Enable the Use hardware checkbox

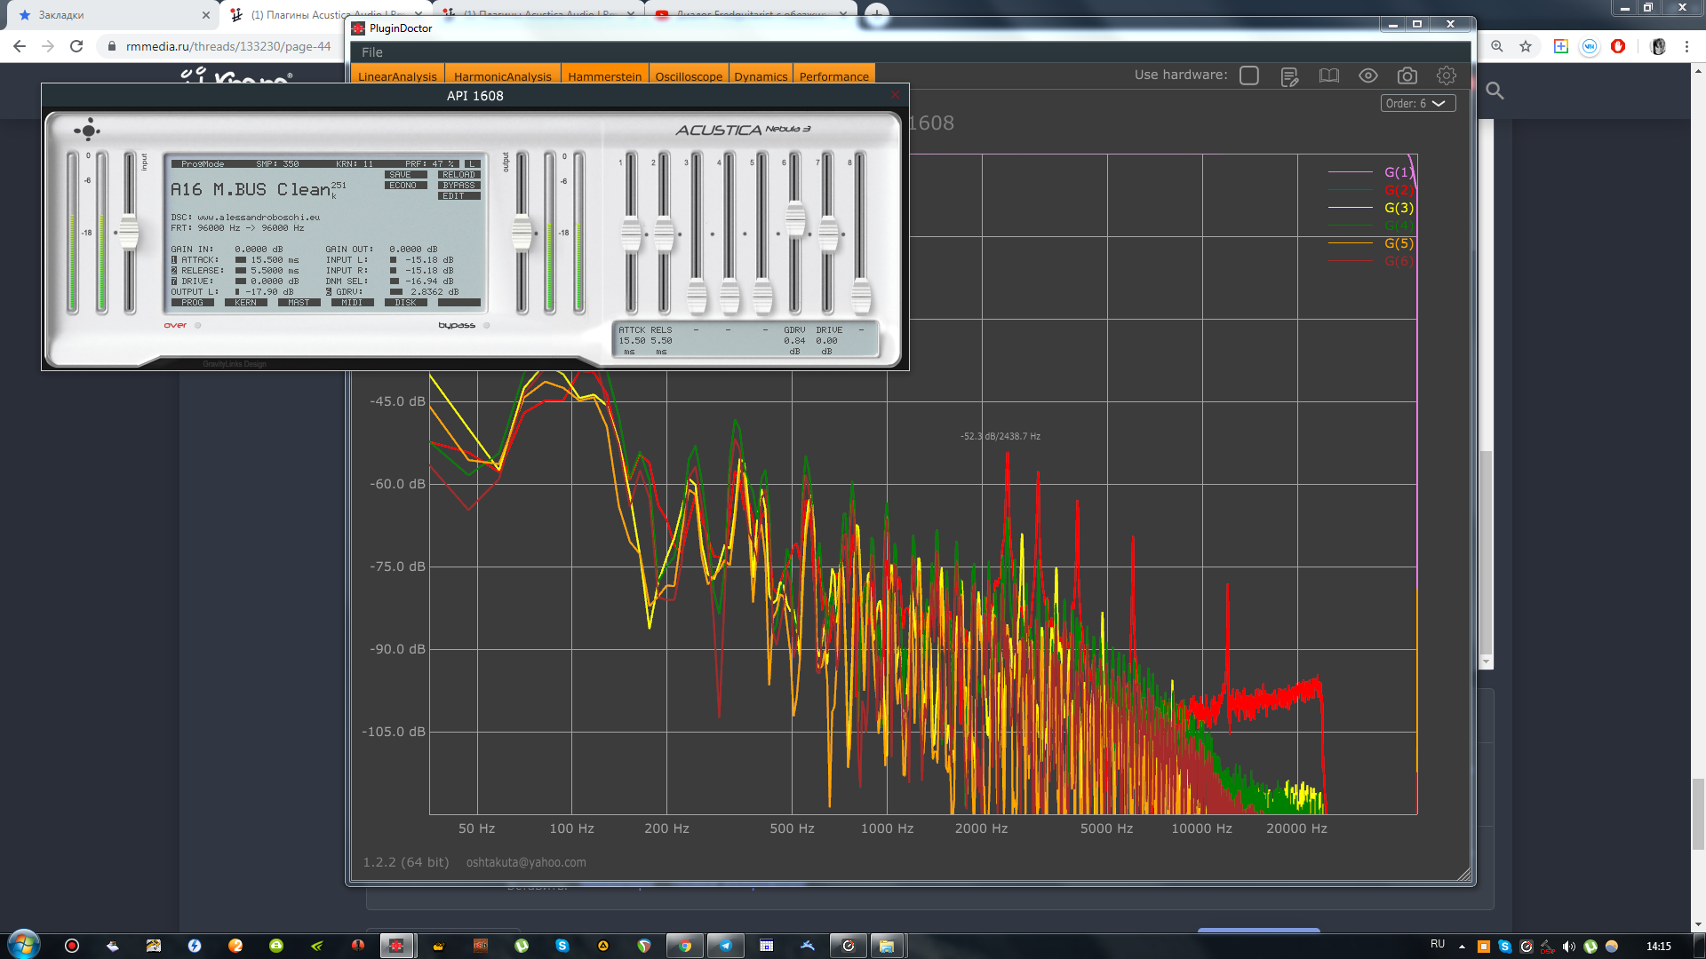click(x=1249, y=75)
